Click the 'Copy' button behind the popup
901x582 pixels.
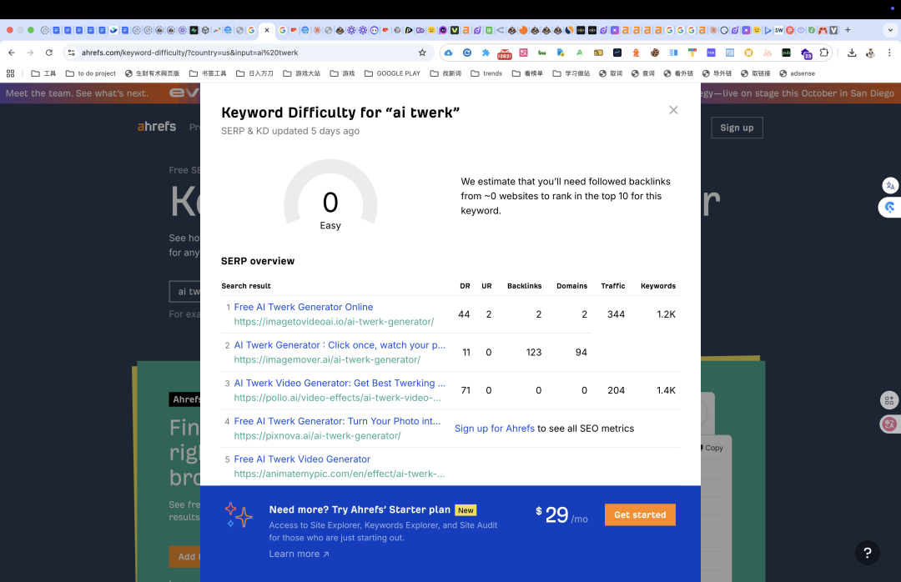[x=713, y=448]
